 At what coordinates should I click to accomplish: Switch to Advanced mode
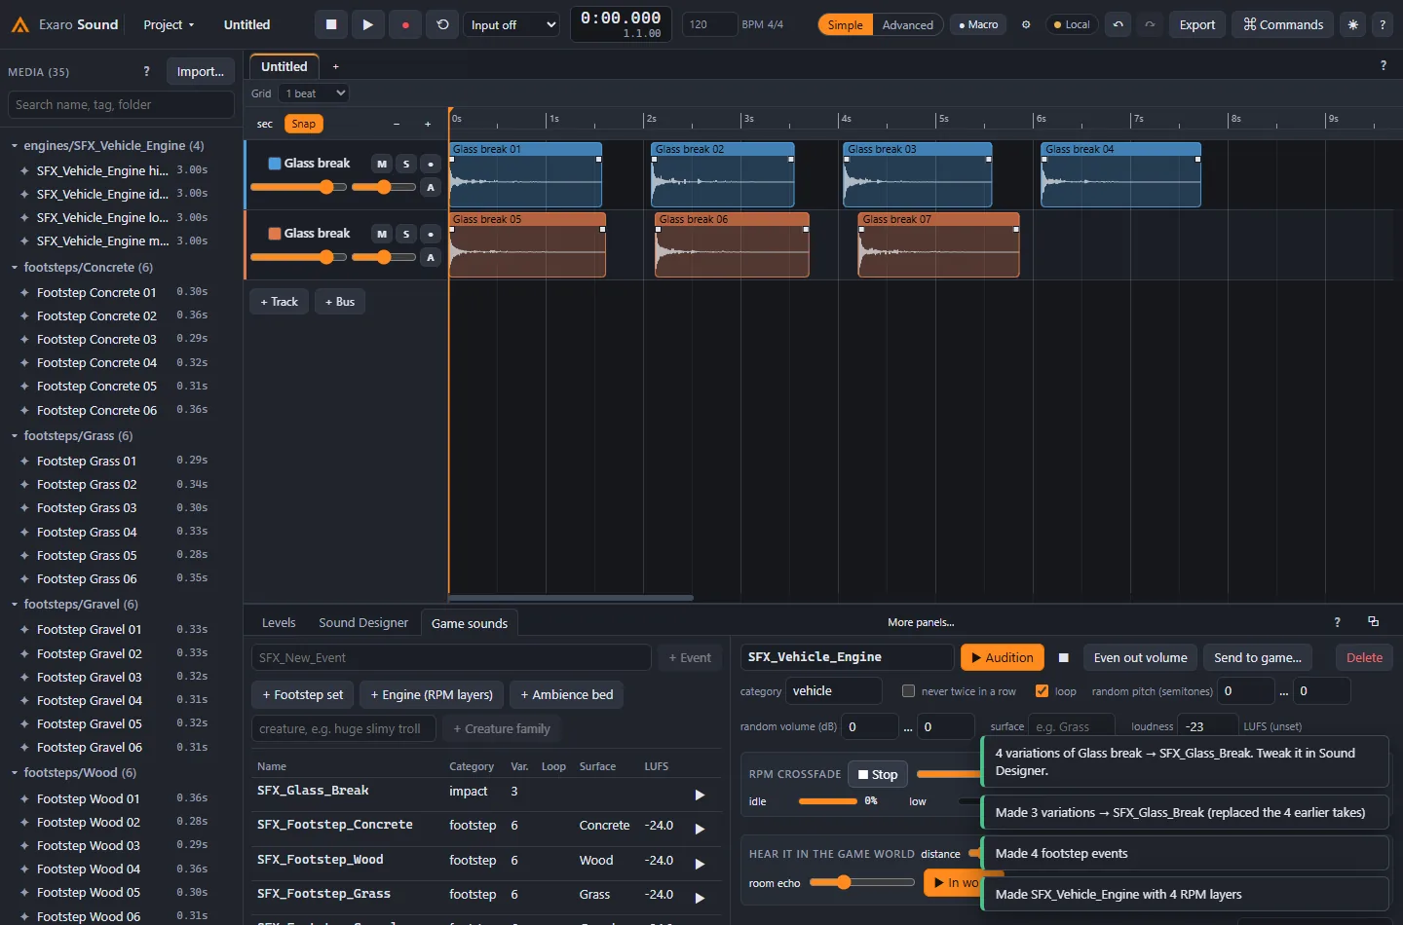coord(907,24)
